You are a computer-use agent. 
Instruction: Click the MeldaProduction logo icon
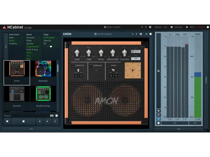click(4, 27)
